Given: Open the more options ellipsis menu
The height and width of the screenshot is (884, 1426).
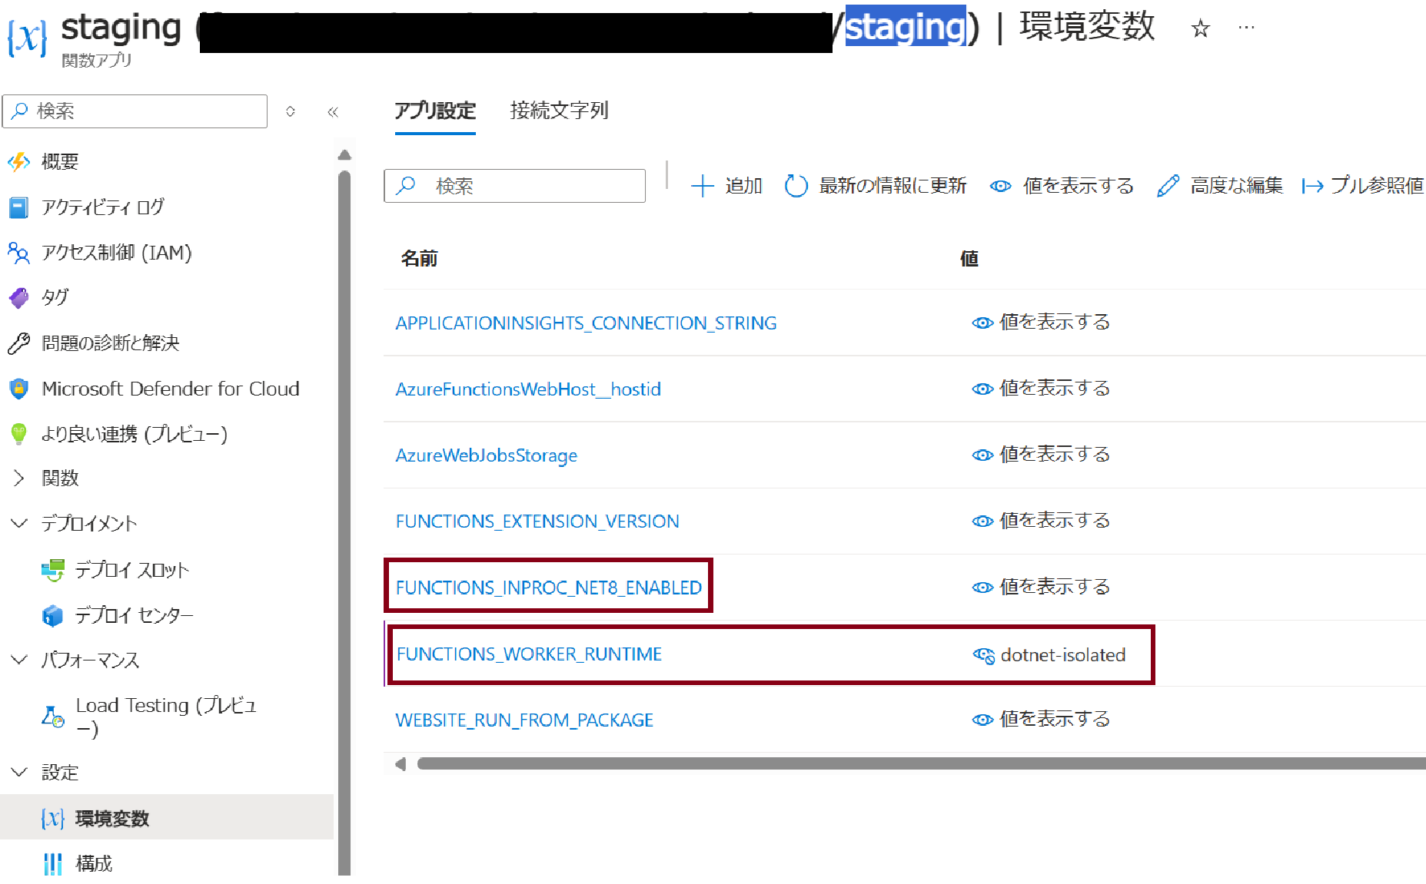Looking at the screenshot, I should coord(1246,28).
